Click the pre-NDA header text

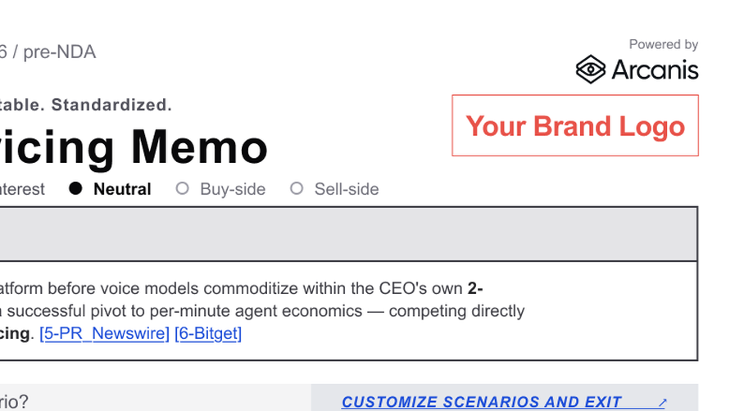pos(59,52)
